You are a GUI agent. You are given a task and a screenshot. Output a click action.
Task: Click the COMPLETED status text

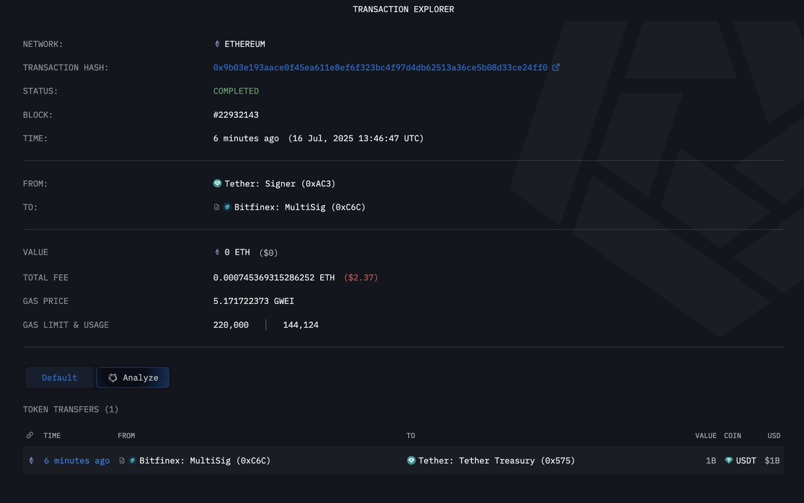(x=236, y=91)
